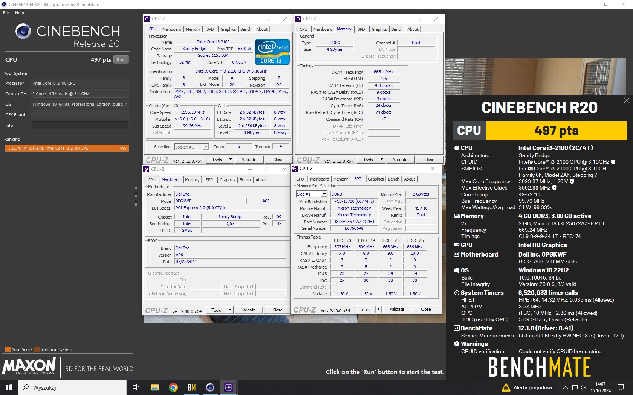Click the orange Your Score legend swatch
633x395 pixels.
pyautogui.click(x=8, y=349)
